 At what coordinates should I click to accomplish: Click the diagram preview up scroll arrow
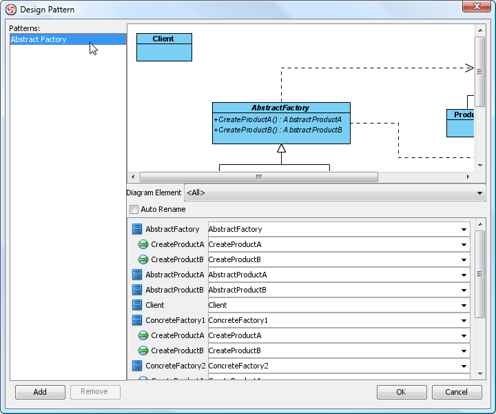click(480, 30)
